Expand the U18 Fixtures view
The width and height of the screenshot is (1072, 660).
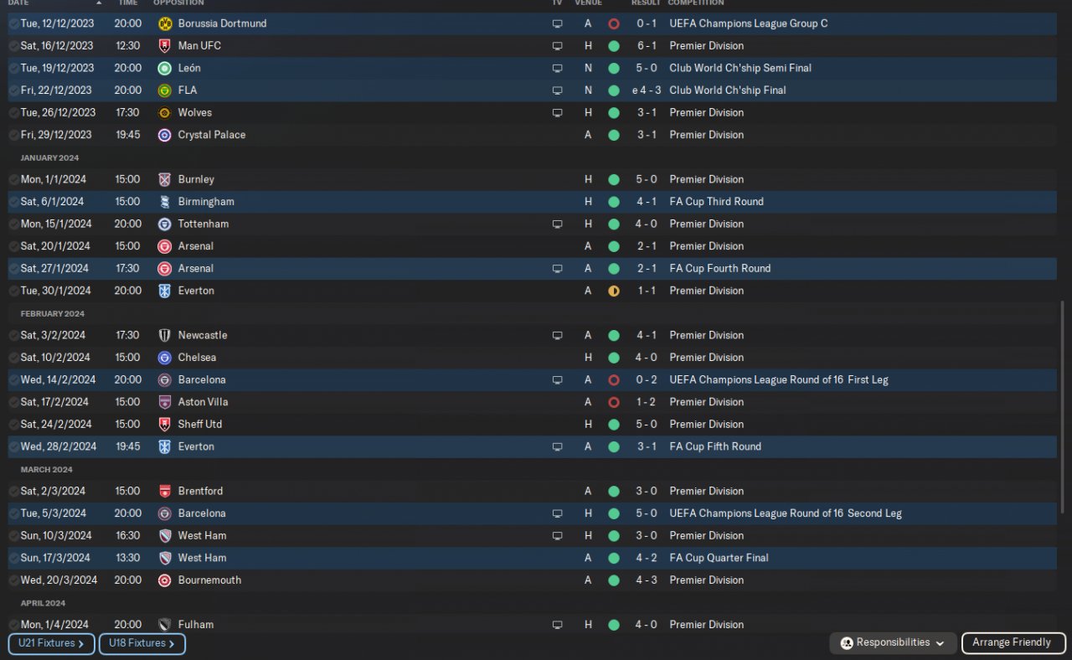(x=142, y=643)
